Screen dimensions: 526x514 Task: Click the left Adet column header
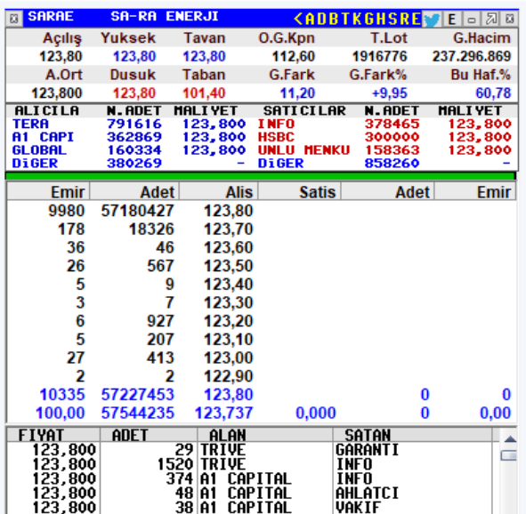[x=134, y=192]
